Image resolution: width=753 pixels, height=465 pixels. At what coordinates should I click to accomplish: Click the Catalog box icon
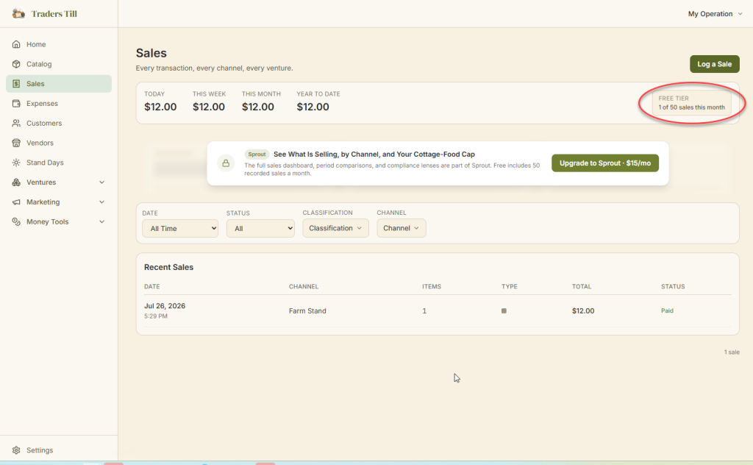(16, 64)
